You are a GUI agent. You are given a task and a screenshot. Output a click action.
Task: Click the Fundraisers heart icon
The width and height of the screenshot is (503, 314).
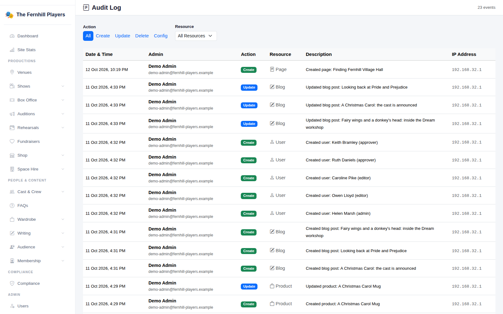point(12,142)
